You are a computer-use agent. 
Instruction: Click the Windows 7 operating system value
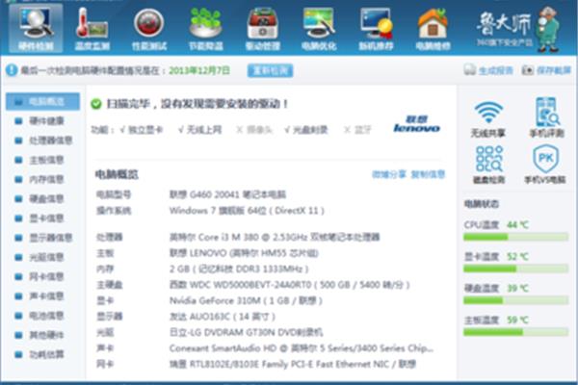[247, 211]
